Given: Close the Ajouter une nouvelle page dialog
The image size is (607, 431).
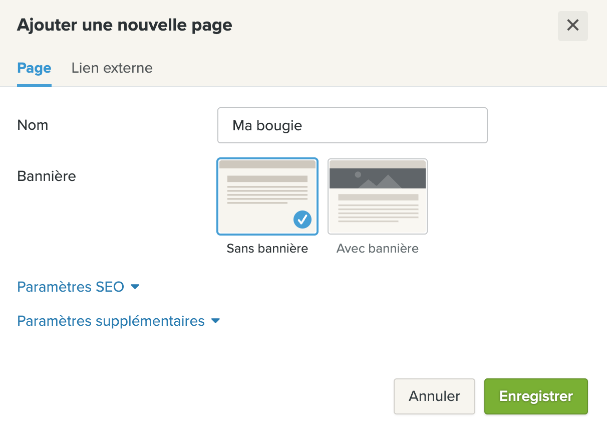Looking at the screenshot, I should [x=572, y=26].
